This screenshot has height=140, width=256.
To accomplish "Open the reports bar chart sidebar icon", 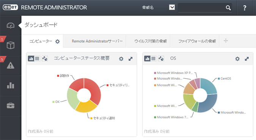I will tap(11, 85).
